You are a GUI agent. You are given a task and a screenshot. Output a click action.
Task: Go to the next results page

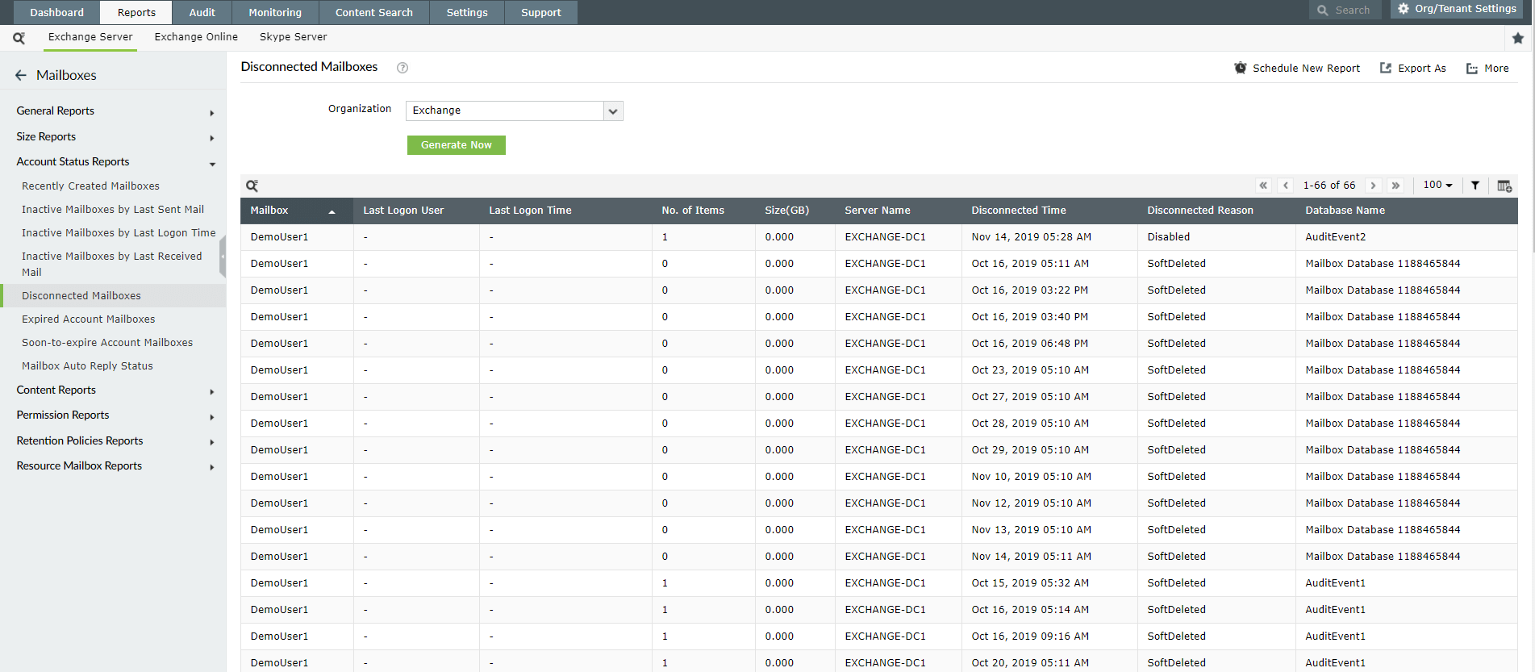pos(1373,186)
